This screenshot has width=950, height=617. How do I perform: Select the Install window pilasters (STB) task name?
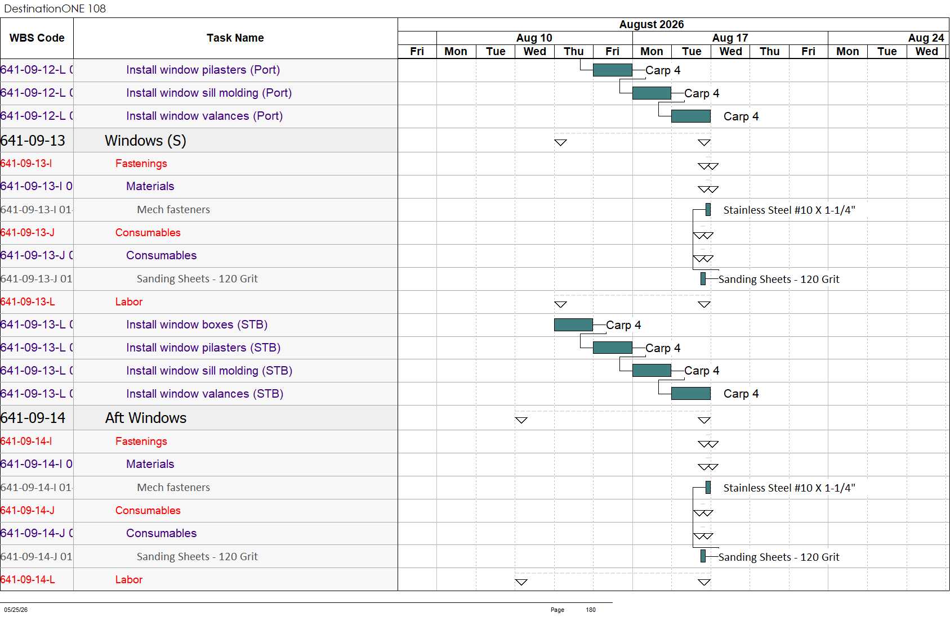point(203,348)
